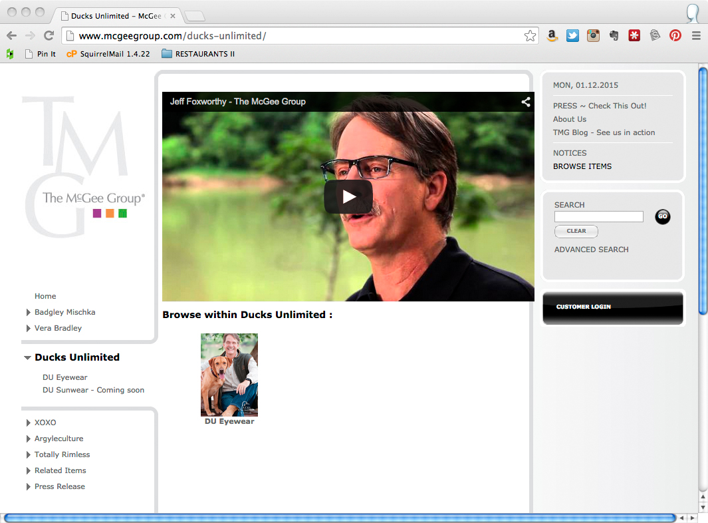Click the scroll right arrow
The height and width of the screenshot is (523, 708).
(x=692, y=518)
